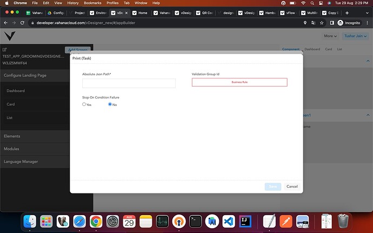The image size is (373, 233).
Task: Select Card in the left sidebar
Action: [x=11, y=104]
